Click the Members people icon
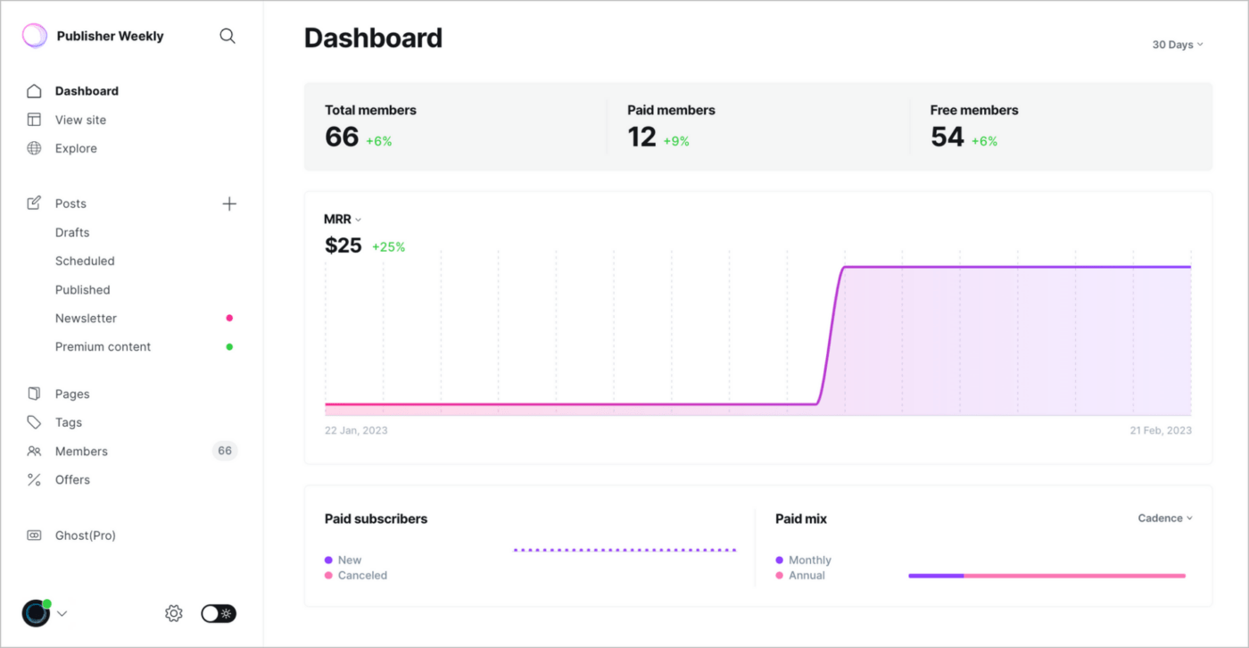1249x648 pixels. 34,451
